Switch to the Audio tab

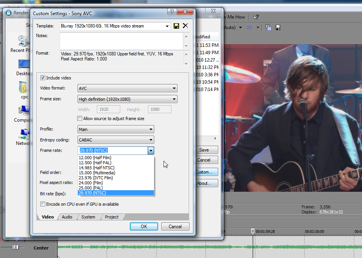click(x=67, y=217)
